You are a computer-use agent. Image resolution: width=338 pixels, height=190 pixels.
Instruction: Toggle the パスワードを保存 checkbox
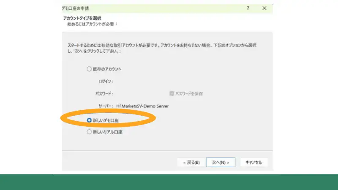coord(172,93)
